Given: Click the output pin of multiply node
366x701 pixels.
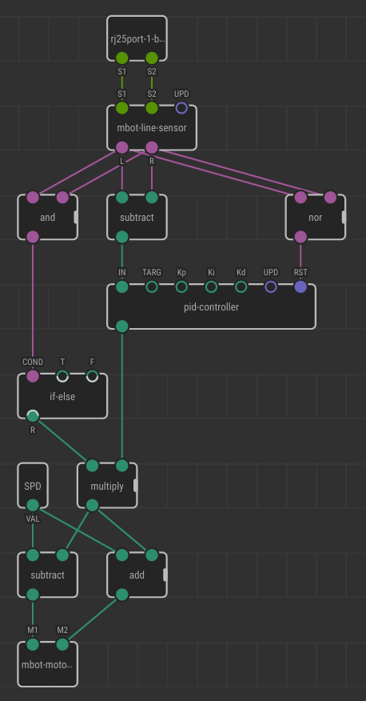Looking at the screenshot, I should tap(92, 505).
